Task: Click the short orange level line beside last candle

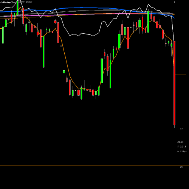Action: [x=181, y=74]
